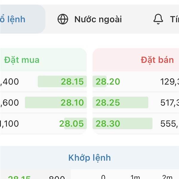Open the Nước ngoài tab label

pos(98,19)
